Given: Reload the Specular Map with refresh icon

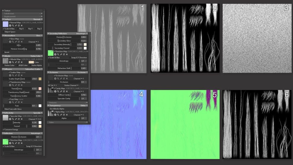Looking at the screenshot, I should click(x=19, y=119).
